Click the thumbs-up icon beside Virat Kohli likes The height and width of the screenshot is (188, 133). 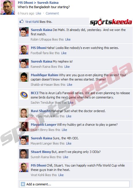21,21
